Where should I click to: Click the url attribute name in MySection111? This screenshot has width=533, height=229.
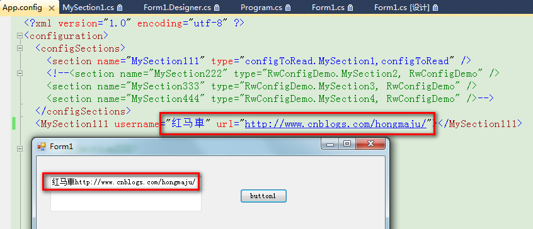pos(225,124)
